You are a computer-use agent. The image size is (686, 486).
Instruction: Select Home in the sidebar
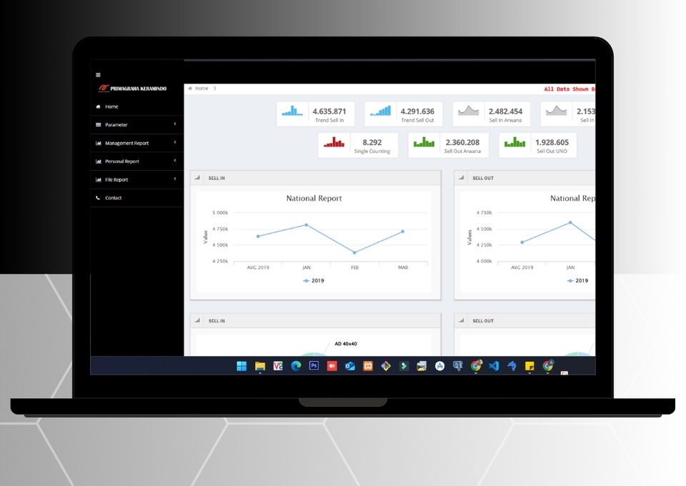tap(111, 106)
